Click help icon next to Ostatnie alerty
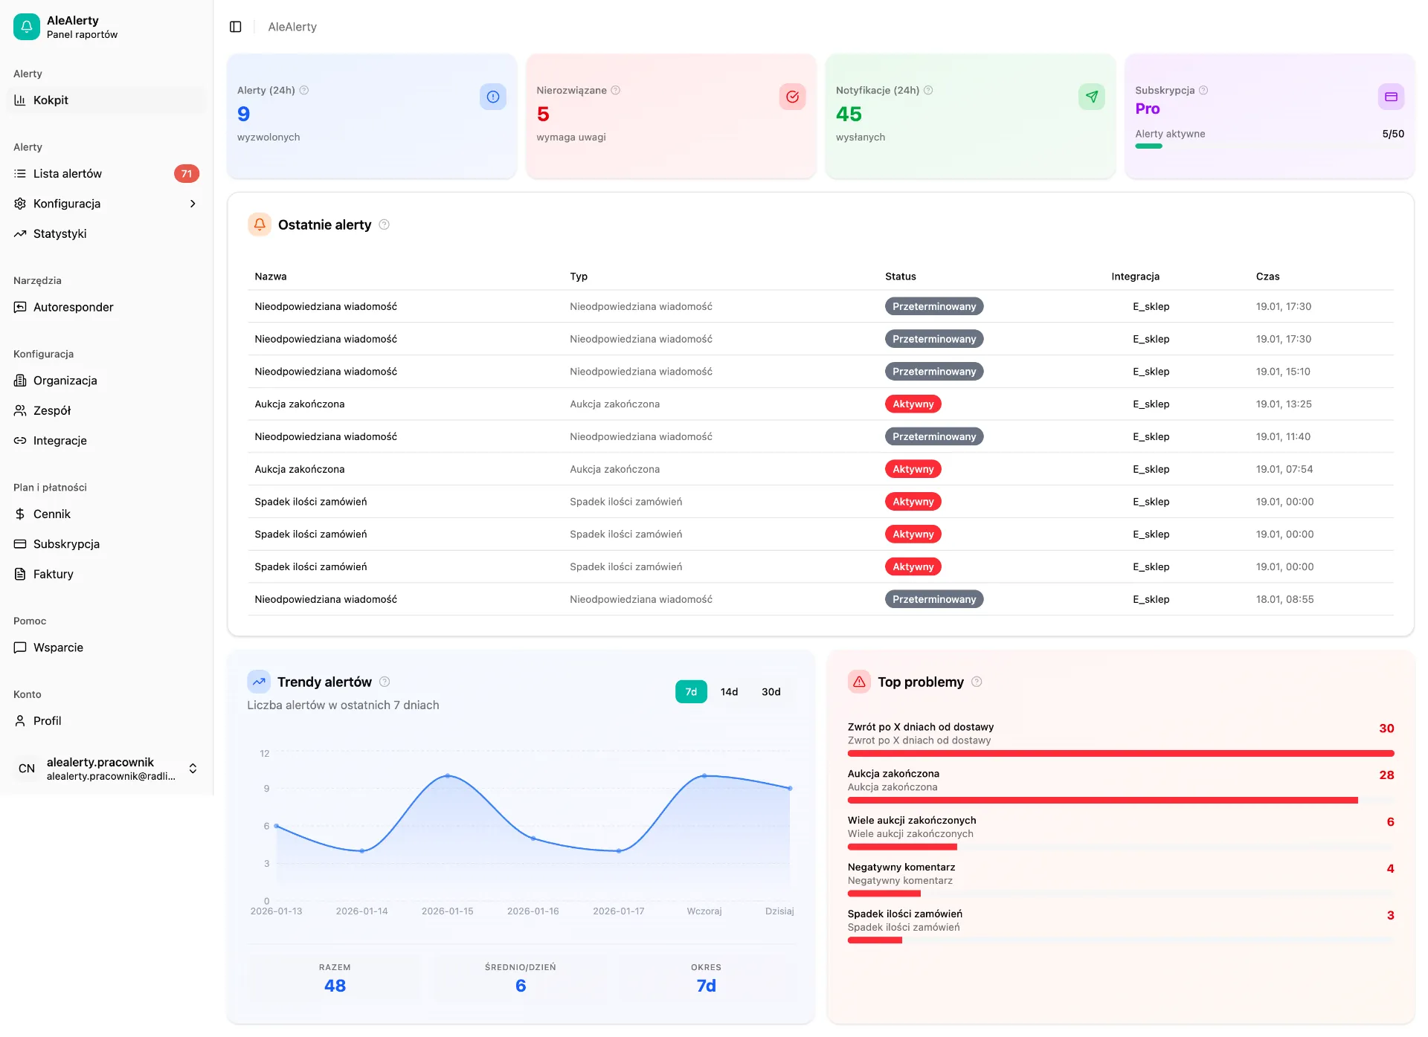Image resolution: width=1428 pixels, height=1037 pixels. coord(385,224)
